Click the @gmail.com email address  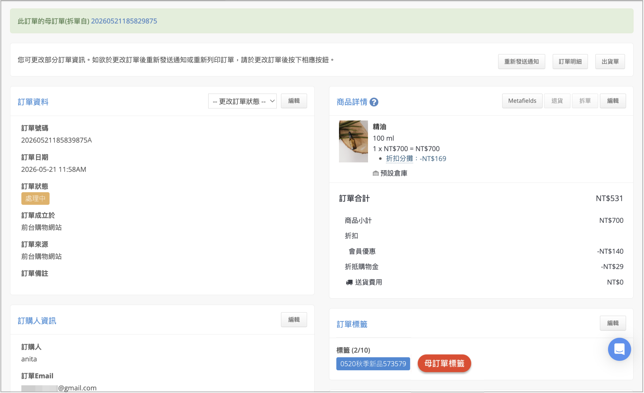point(59,388)
